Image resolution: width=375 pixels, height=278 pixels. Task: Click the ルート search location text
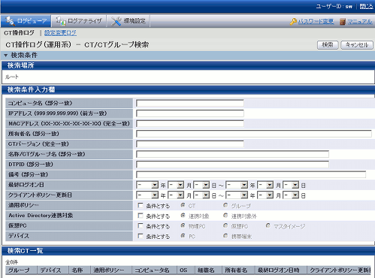12,77
